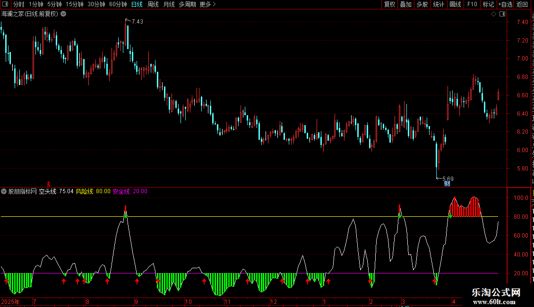The width and height of the screenshot is (534, 307).
Task: Select the 5分钟 period
Action: (54, 4)
